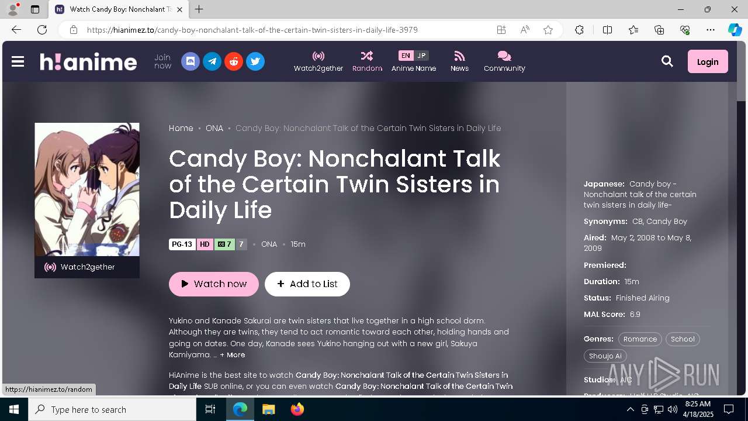This screenshot has height=421, width=748.
Task: Open the School genre tag
Action: (683, 339)
